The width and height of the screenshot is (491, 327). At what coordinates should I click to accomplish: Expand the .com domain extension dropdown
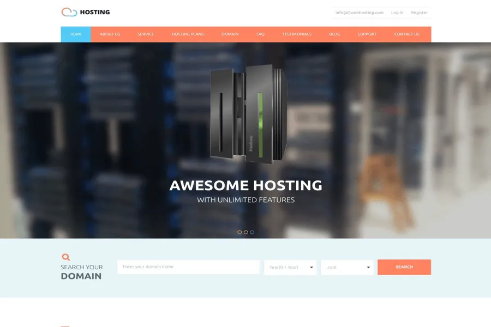(x=347, y=267)
